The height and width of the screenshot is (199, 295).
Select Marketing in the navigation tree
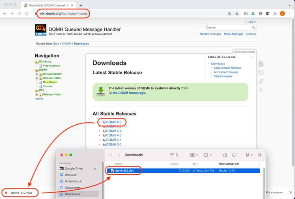45,62
